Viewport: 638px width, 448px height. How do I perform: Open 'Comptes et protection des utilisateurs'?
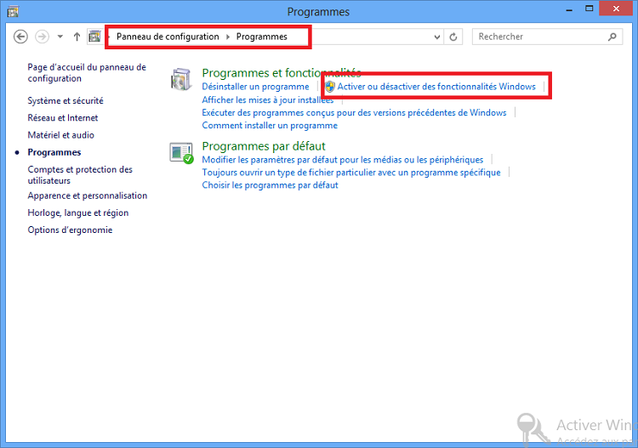(80, 175)
